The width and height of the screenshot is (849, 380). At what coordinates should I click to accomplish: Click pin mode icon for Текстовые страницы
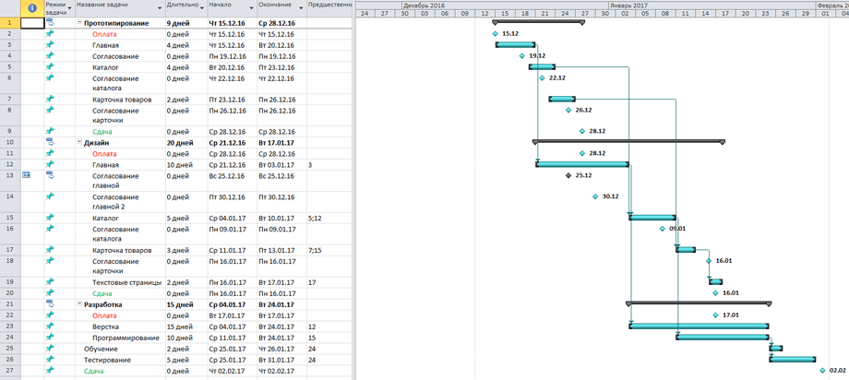pos(50,282)
